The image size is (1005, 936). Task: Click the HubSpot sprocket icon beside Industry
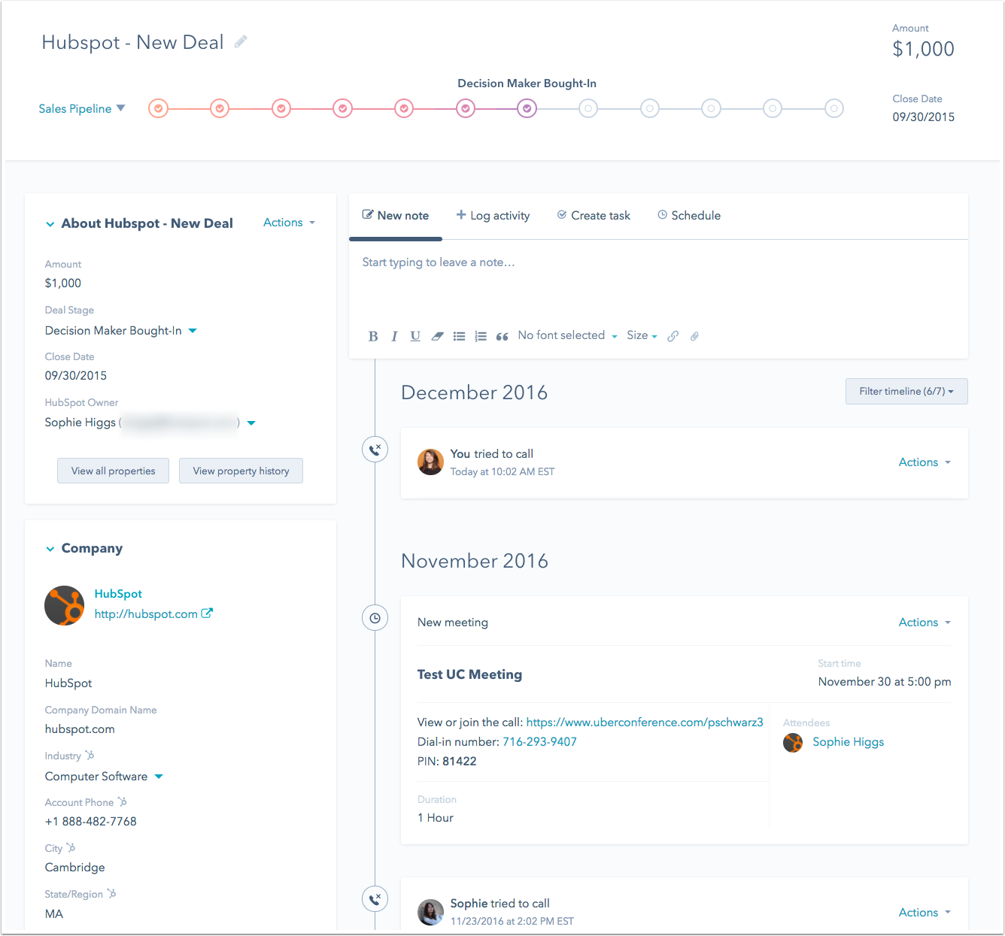[x=90, y=756]
